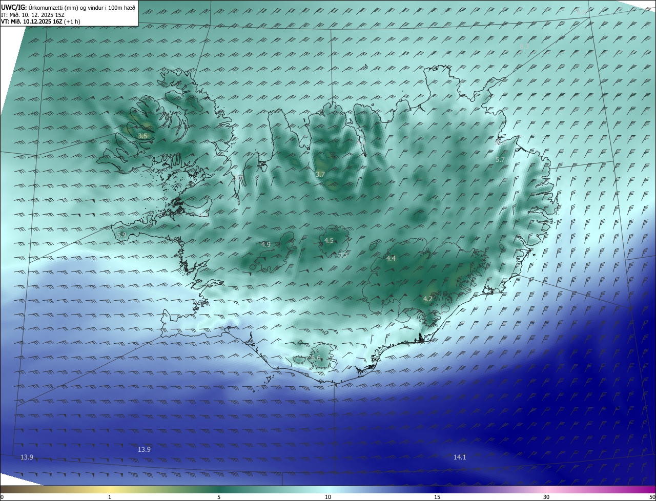Select the 5 tick on the color scale
The image size is (656, 501).
click(219, 497)
